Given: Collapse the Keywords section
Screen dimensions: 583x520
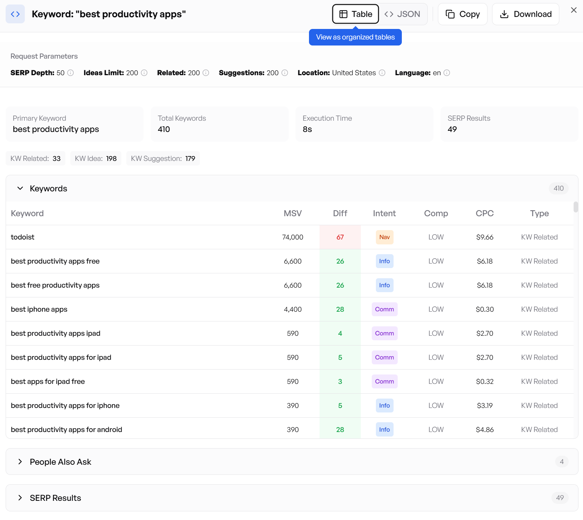Looking at the screenshot, I should tap(20, 188).
